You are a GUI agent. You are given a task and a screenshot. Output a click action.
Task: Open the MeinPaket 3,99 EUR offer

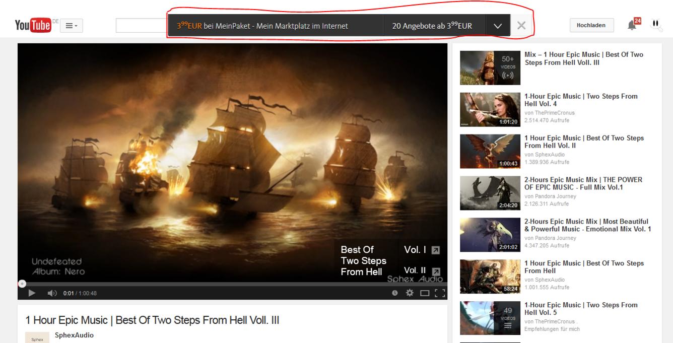point(276,25)
